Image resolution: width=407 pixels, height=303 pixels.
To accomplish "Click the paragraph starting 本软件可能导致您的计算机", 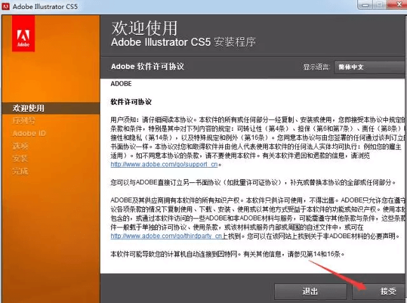I will 228,254.
